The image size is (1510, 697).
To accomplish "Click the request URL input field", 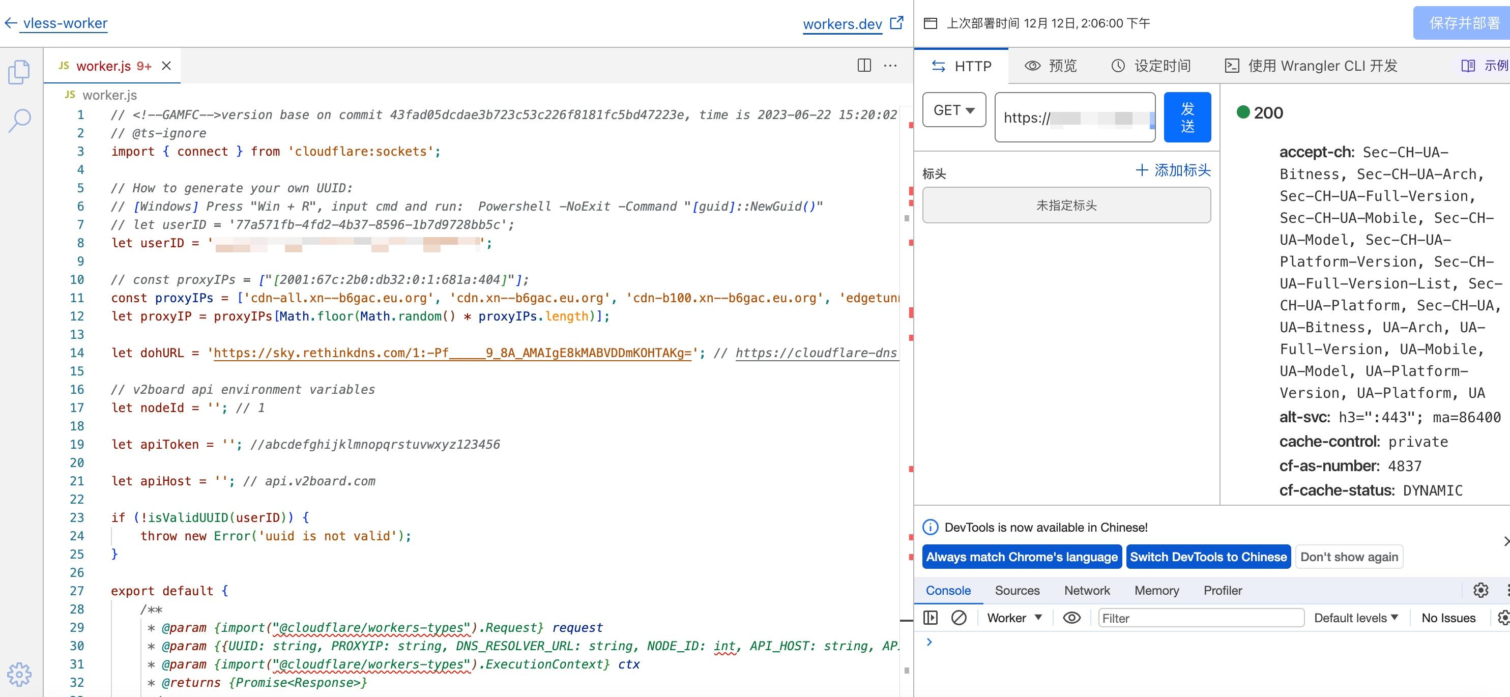I will pyautogui.click(x=1075, y=117).
